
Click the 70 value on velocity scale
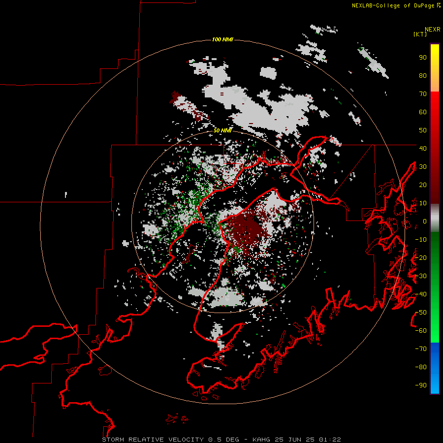pos(423,94)
